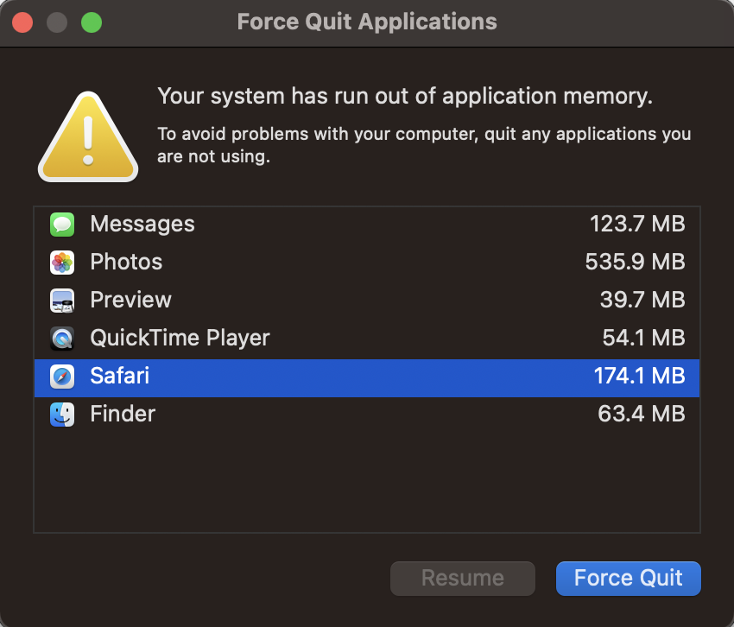Click the 39.7 MB memory value

tap(642, 300)
